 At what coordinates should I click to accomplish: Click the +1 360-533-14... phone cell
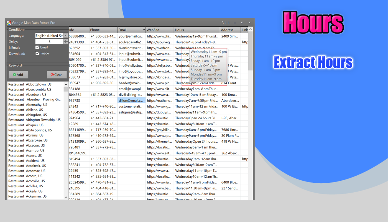[103, 36]
